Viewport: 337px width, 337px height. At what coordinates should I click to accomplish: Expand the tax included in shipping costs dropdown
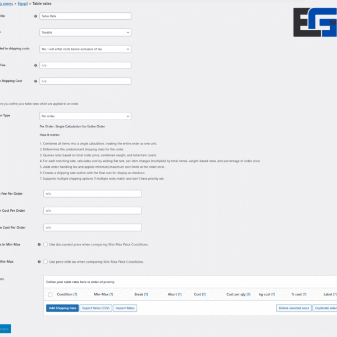coord(85,49)
